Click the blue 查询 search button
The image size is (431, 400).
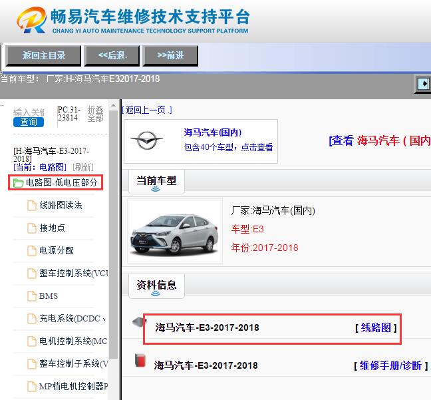tap(29, 122)
